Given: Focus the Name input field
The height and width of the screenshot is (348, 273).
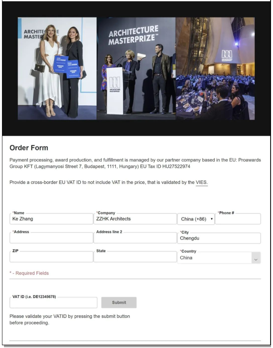Looking at the screenshot, I should click(51, 219).
